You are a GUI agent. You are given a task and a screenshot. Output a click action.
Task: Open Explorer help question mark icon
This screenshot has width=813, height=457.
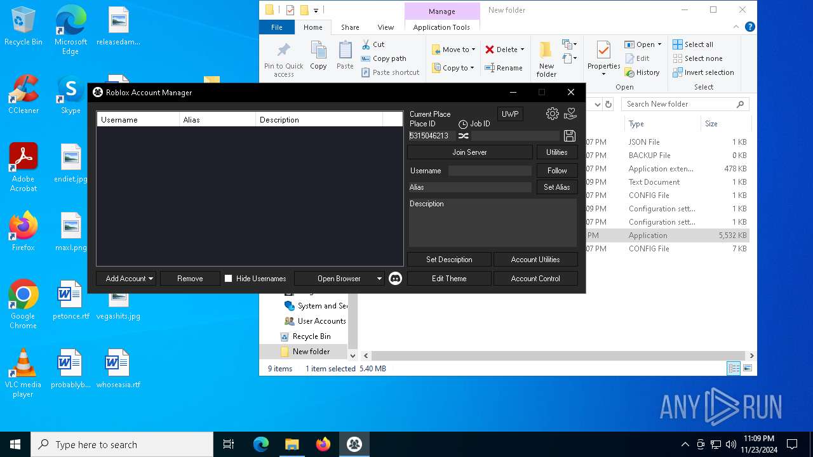tap(750, 27)
